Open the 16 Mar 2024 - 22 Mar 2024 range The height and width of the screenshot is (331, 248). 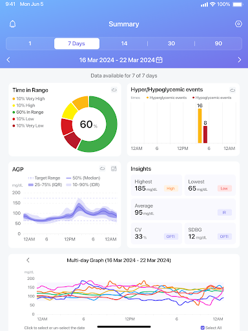click(117, 59)
